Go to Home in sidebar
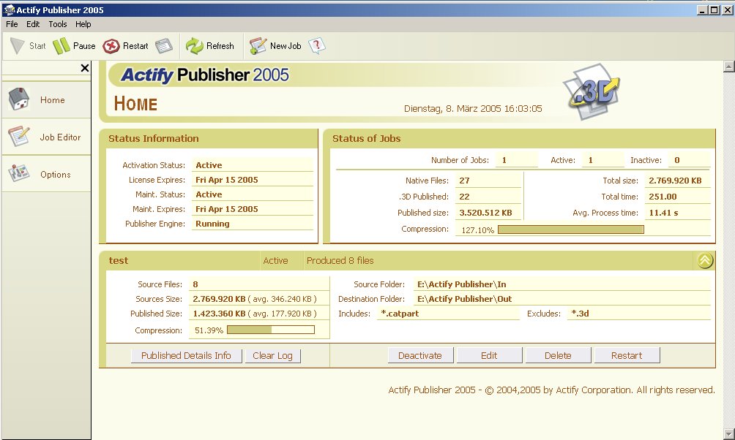This screenshot has height=440, width=735. [46, 99]
